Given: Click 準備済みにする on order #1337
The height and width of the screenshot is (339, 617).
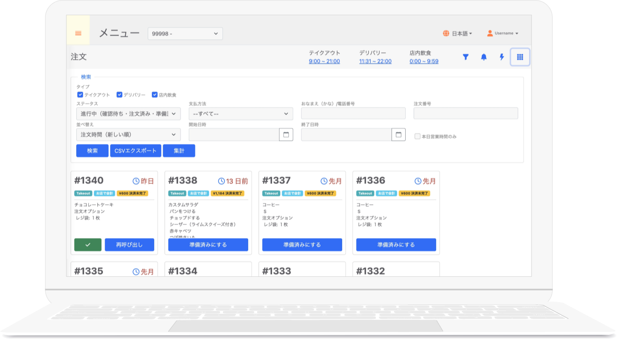Looking at the screenshot, I should (301, 245).
